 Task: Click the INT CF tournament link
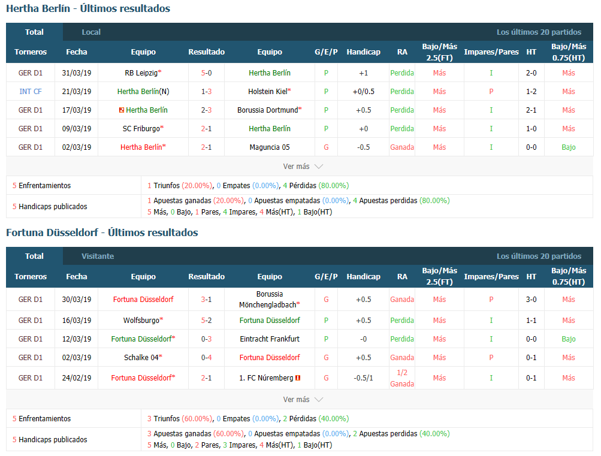(31, 92)
